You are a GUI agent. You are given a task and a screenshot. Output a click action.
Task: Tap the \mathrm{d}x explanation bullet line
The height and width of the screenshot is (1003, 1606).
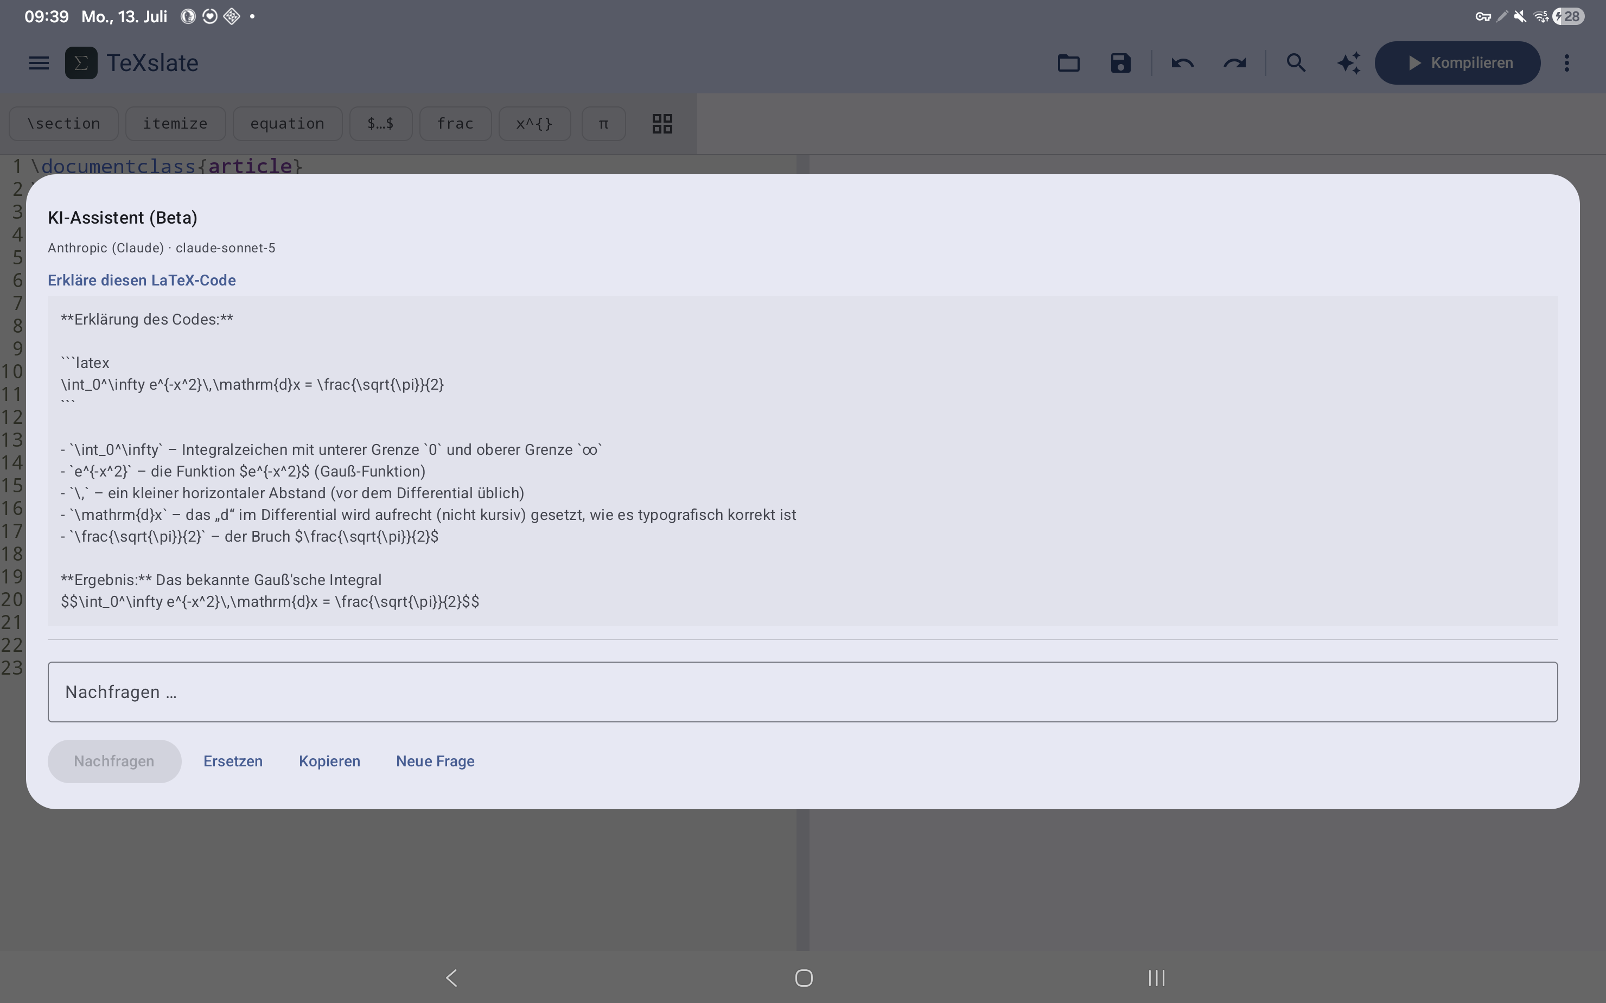point(428,515)
